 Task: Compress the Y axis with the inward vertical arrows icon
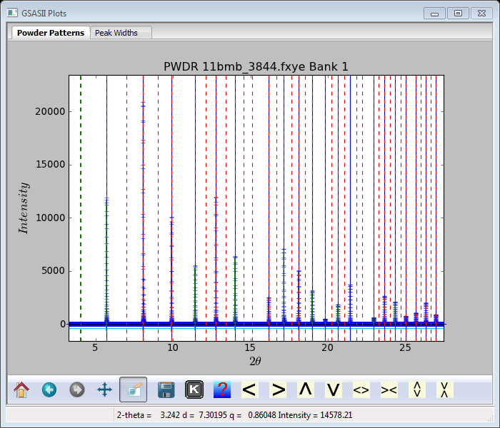coord(444,389)
